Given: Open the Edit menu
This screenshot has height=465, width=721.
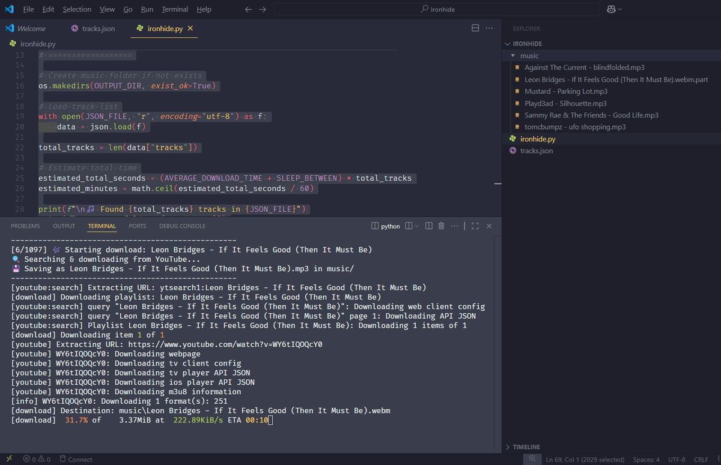Looking at the screenshot, I should tap(48, 9).
